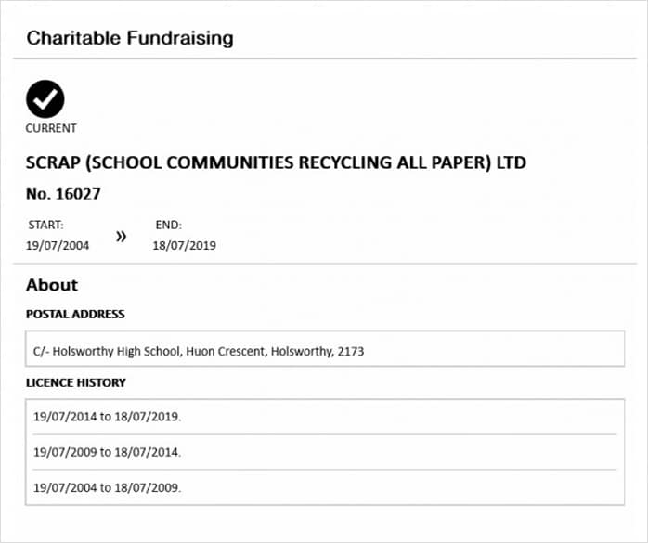Click the END label
The height and width of the screenshot is (543, 648).
[169, 226]
